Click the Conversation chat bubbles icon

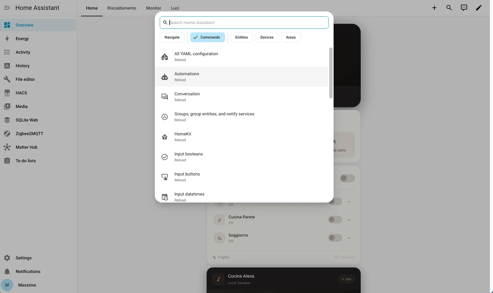(165, 97)
